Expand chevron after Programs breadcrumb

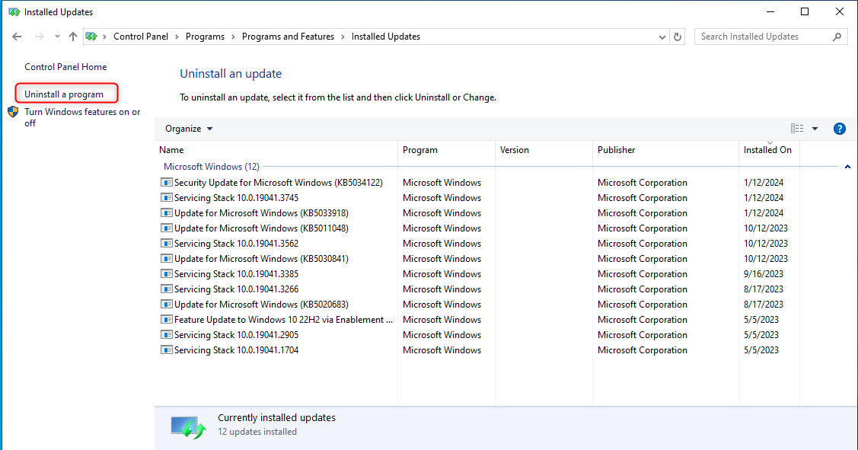point(233,37)
